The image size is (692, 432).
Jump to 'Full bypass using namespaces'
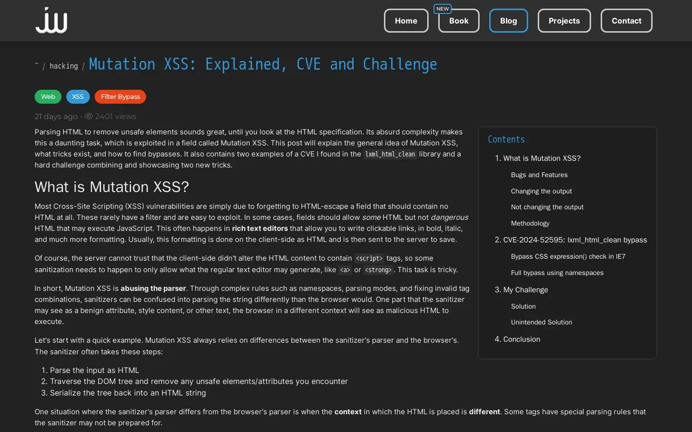point(557,273)
